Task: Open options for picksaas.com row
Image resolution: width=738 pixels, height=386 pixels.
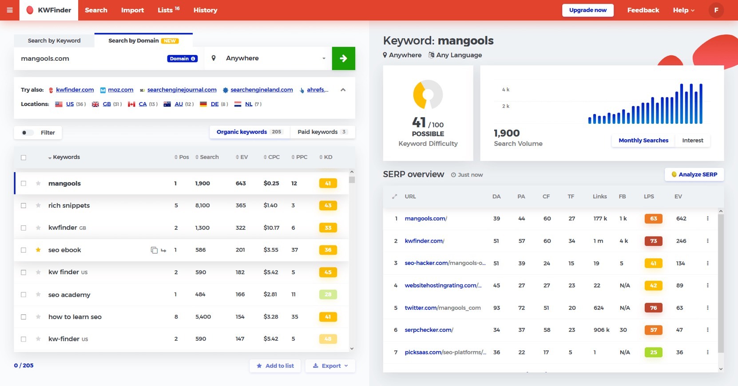Action: (707, 352)
